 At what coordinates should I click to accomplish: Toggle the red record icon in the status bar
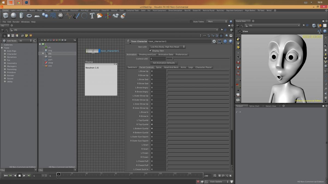[198, 182]
